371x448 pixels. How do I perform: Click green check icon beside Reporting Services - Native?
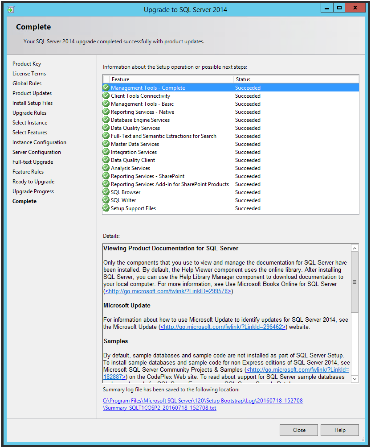pyautogui.click(x=106, y=112)
